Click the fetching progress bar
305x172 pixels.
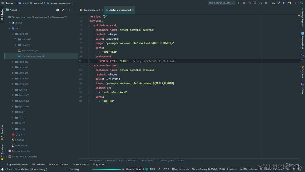pyautogui.click(x=106, y=169)
